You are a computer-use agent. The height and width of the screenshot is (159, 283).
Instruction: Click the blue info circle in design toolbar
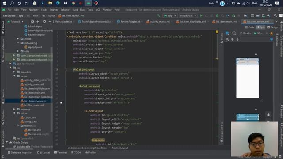point(272,39)
